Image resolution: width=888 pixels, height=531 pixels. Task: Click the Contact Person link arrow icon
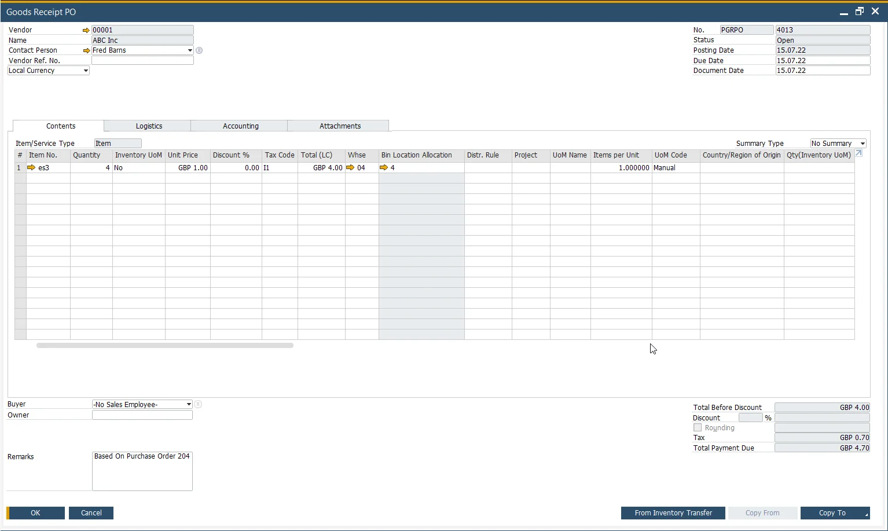86,50
